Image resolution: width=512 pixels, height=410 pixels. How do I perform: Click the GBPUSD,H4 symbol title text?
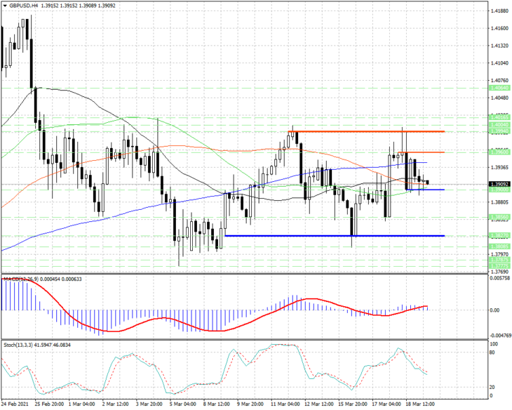pyautogui.click(x=23, y=6)
